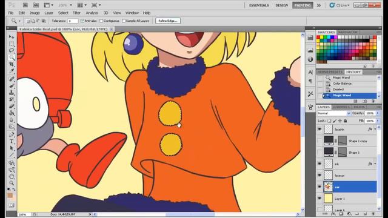This screenshot has height=218, width=388.
Task: Select the Rectangular Marquee tool
Action: (x=12, y=44)
